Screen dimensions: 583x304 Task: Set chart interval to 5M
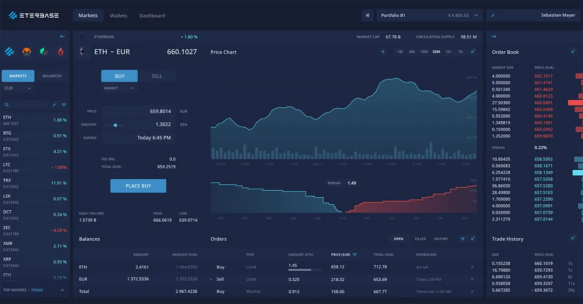point(412,52)
